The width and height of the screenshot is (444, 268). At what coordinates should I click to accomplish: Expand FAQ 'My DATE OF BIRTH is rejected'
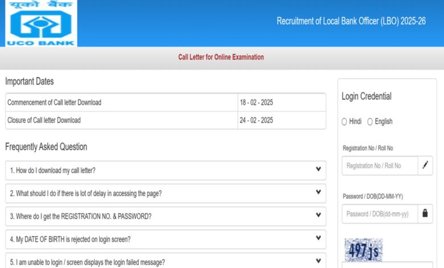click(166, 239)
